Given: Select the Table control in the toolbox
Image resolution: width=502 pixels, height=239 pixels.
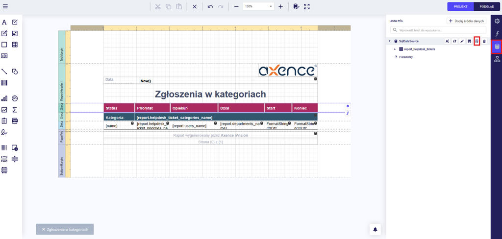Looking at the screenshot, I should pyautogui.click(x=15, y=45).
